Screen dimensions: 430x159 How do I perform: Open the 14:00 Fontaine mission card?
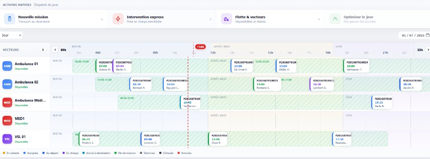267,84
